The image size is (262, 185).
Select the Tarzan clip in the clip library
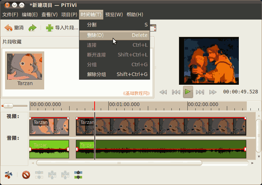(x=25, y=70)
